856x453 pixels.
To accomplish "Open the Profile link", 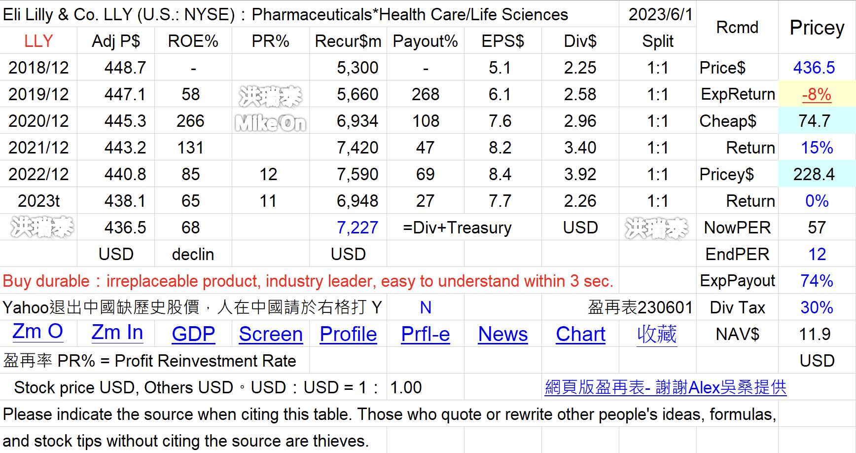I will click(x=348, y=334).
